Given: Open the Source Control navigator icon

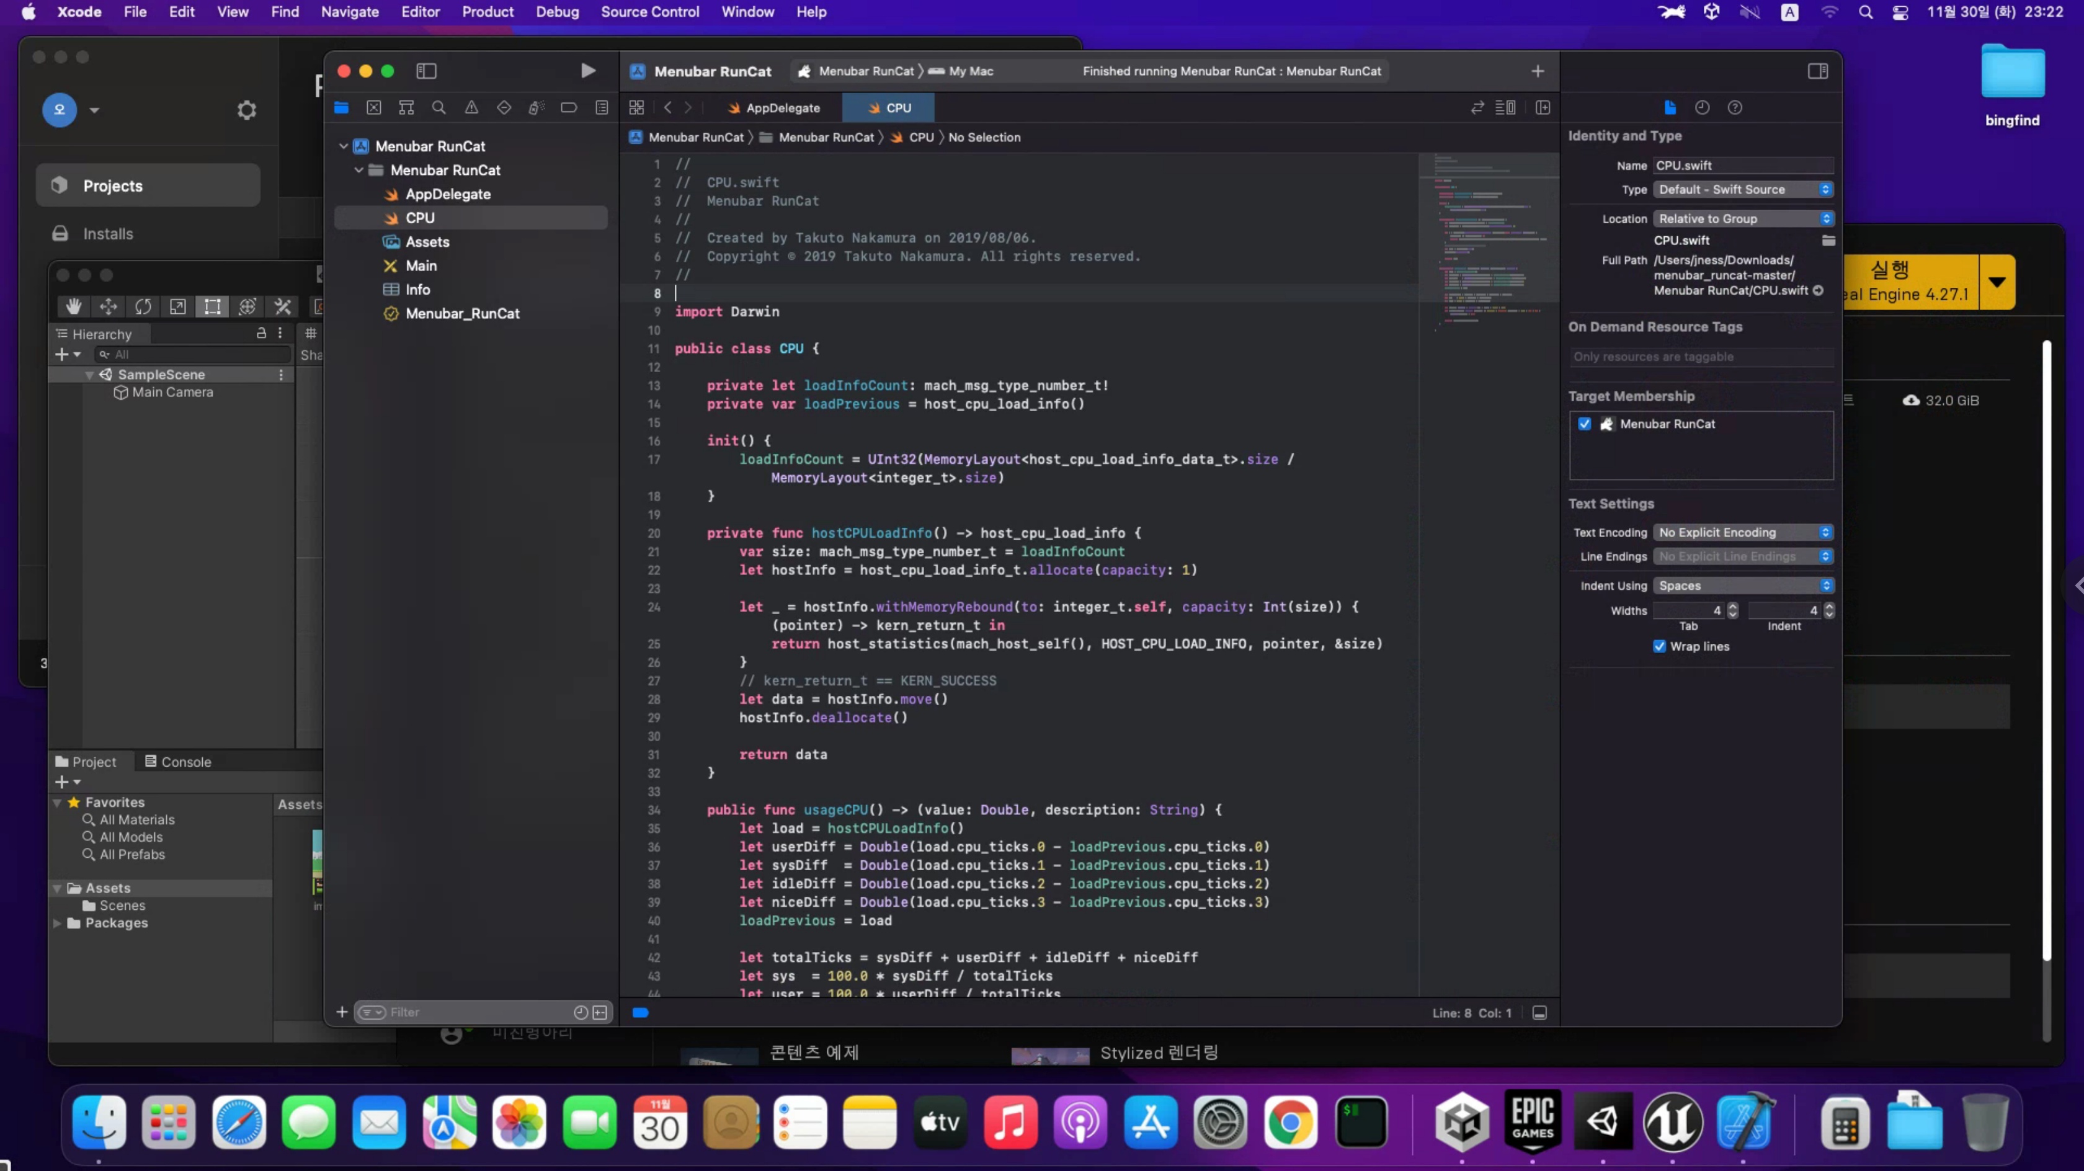Looking at the screenshot, I should (374, 108).
